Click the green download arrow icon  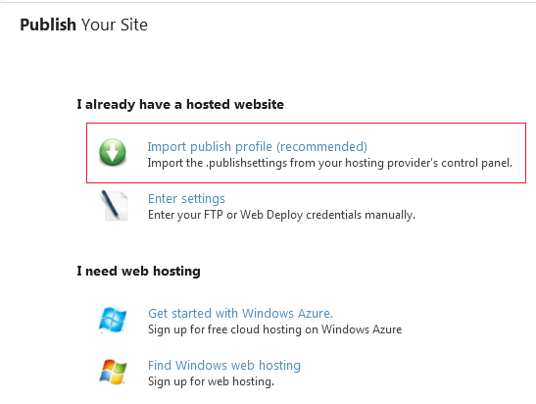(113, 152)
